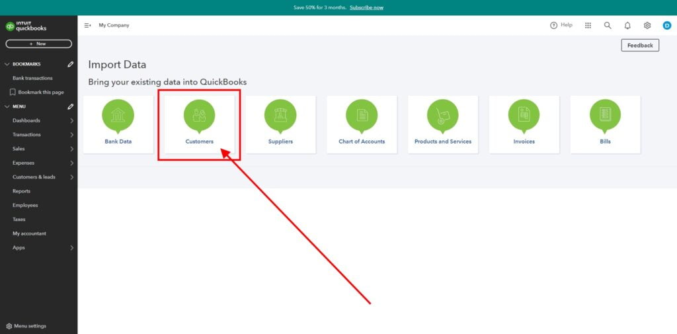This screenshot has height=334, width=677.
Task: Open the Bank Data import card icon
Action: (118, 115)
